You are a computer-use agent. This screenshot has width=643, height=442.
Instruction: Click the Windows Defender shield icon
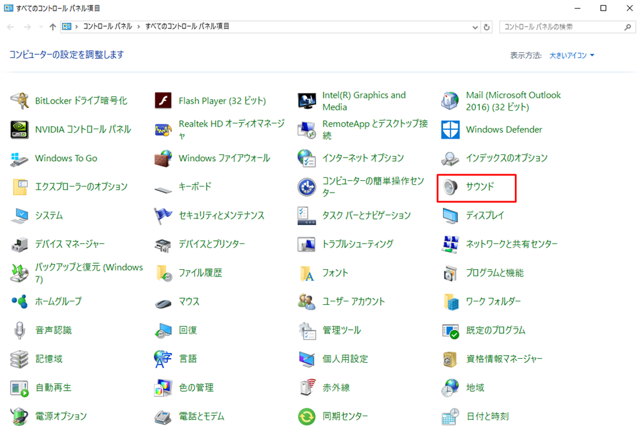point(450,129)
